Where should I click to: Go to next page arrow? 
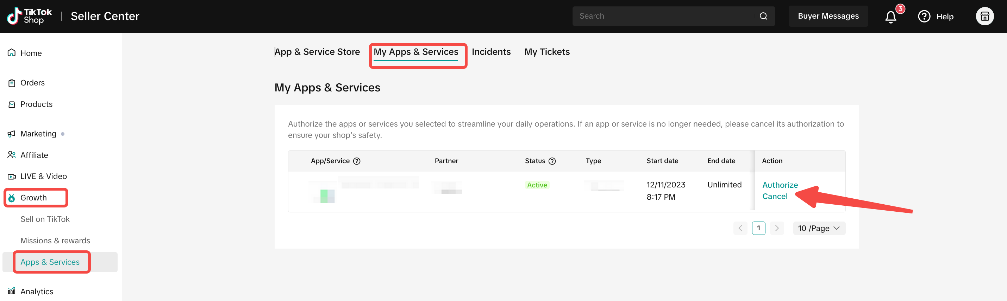click(776, 228)
